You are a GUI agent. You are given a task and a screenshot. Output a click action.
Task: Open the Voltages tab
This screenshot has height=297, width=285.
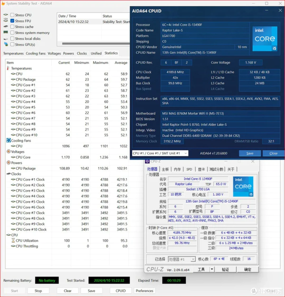pyautogui.click(x=54, y=53)
